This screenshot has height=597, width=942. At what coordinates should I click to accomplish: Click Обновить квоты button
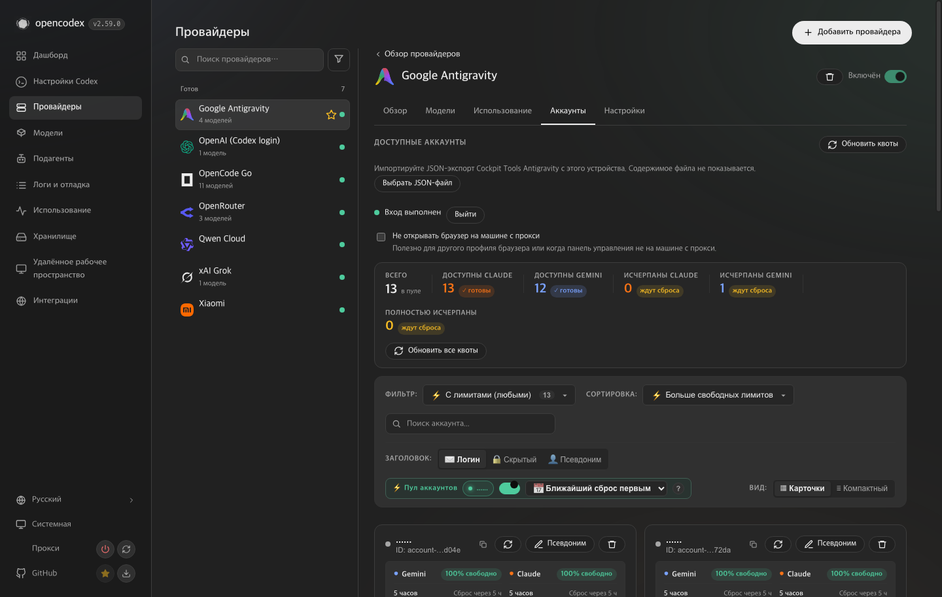click(x=863, y=144)
